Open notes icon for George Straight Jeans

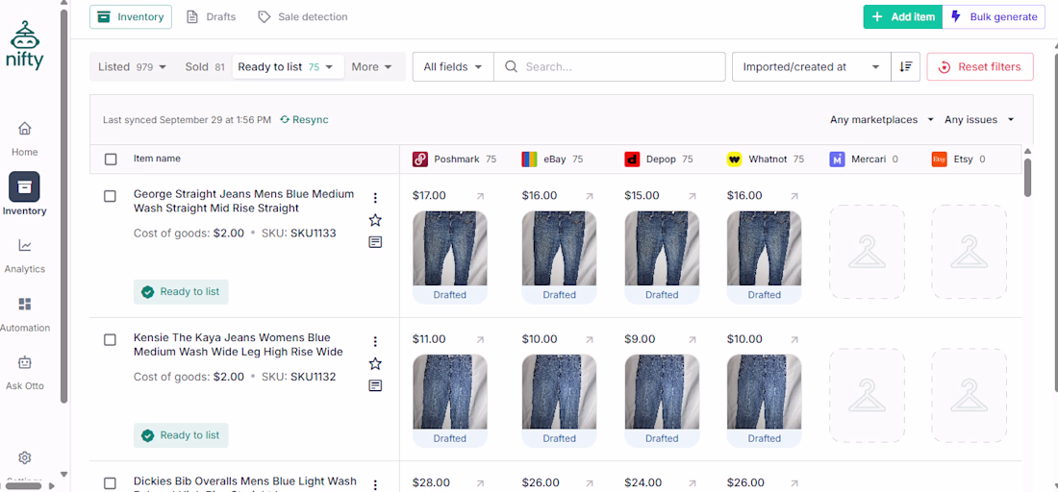pyautogui.click(x=376, y=242)
